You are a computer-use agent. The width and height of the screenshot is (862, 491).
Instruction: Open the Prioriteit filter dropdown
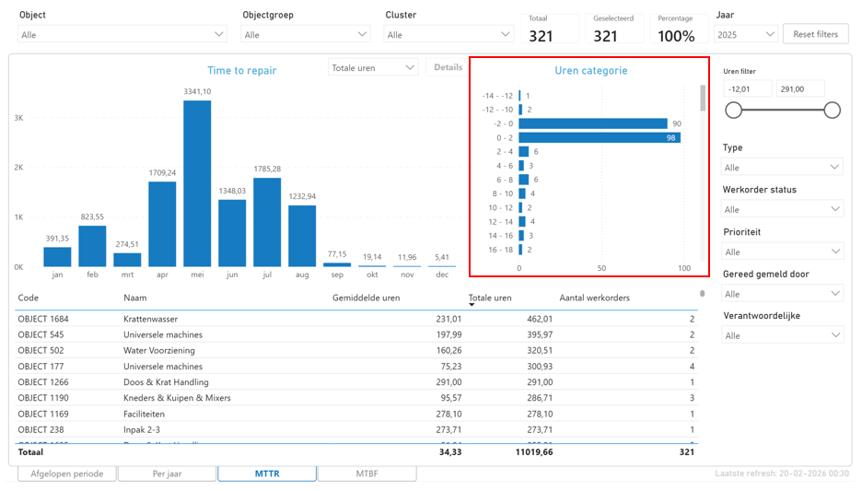pos(782,251)
